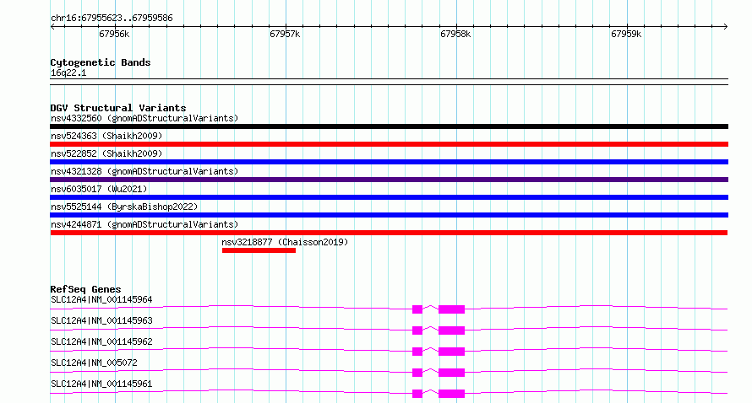Screen dimensions: 752x403
Task: Click the smaller exon block of NM_001145963
Action: pyautogui.click(x=417, y=330)
